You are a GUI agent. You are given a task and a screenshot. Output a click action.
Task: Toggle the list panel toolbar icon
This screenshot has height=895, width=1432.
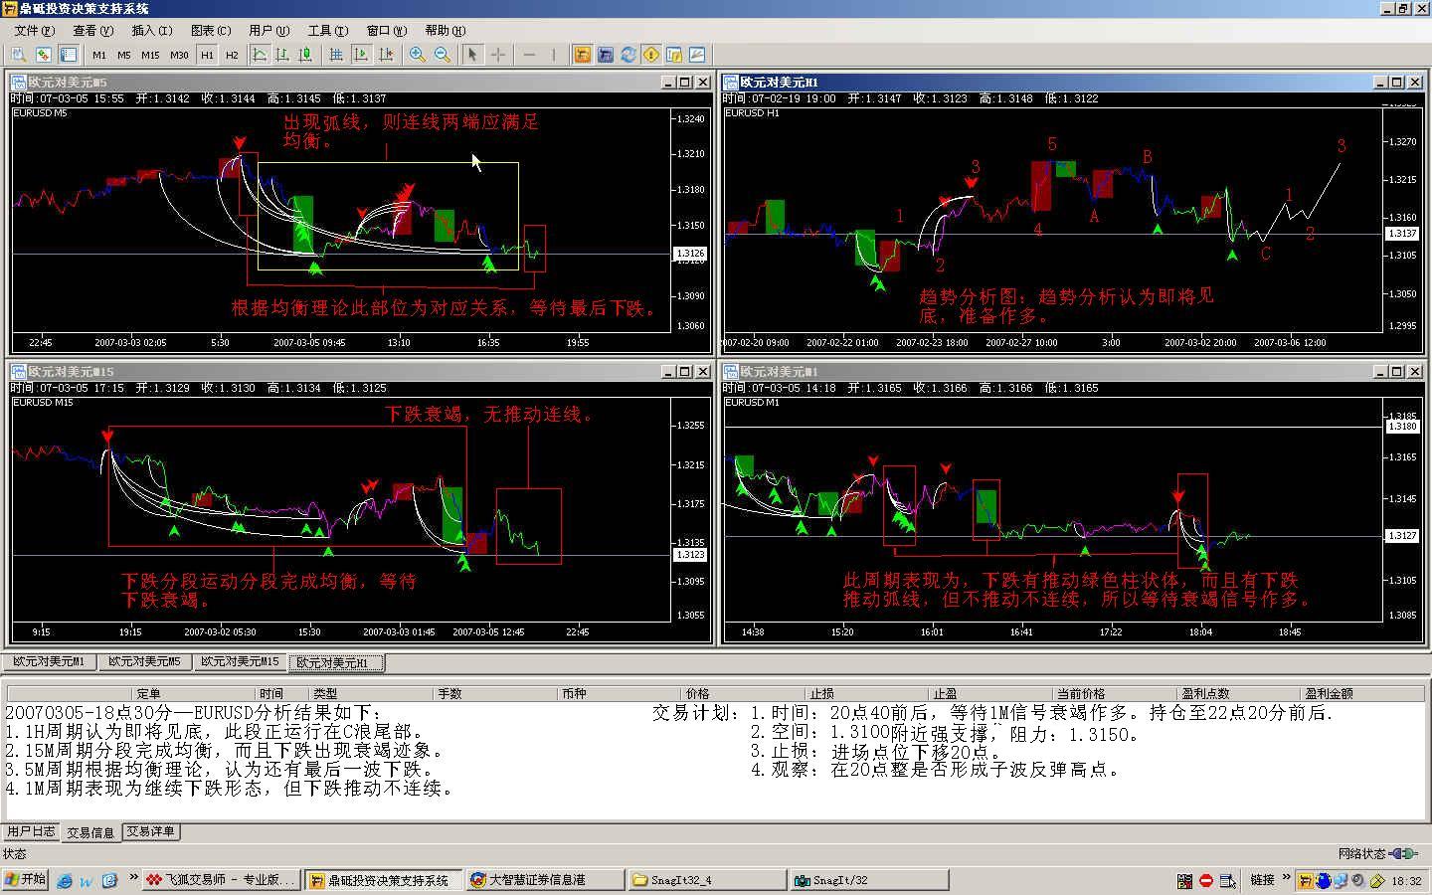coord(69,55)
